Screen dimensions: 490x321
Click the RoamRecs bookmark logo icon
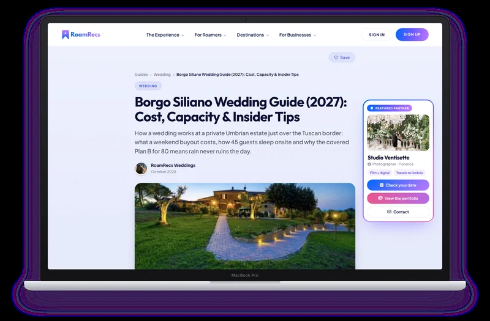click(x=65, y=35)
